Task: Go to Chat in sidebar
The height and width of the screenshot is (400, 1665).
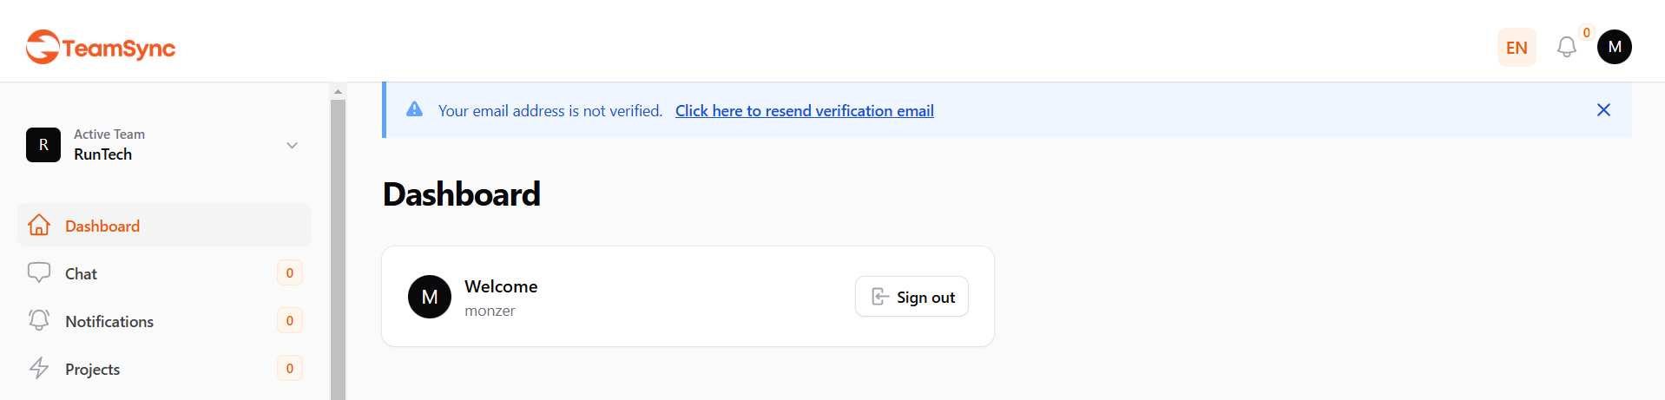Action: pyautogui.click(x=82, y=274)
